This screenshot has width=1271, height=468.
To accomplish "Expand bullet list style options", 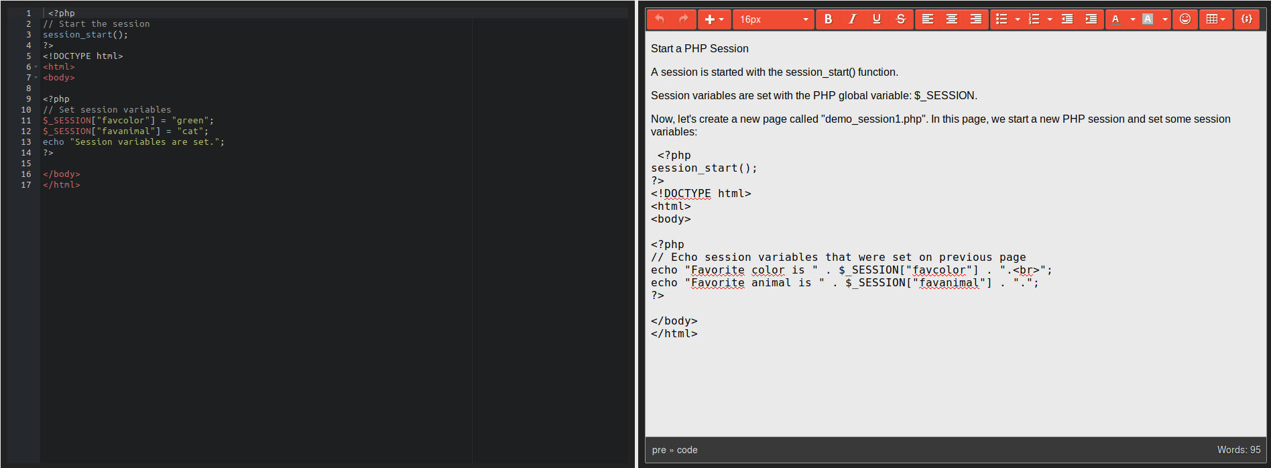I will tap(1018, 19).
